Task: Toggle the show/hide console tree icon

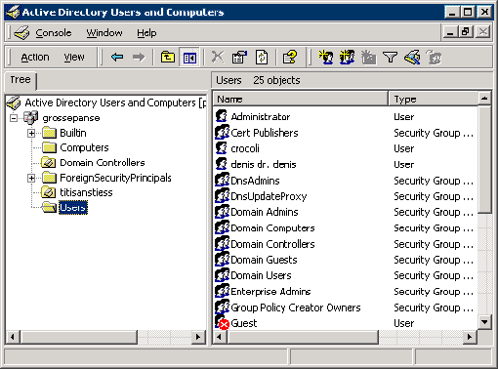Action: pyautogui.click(x=189, y=58)
